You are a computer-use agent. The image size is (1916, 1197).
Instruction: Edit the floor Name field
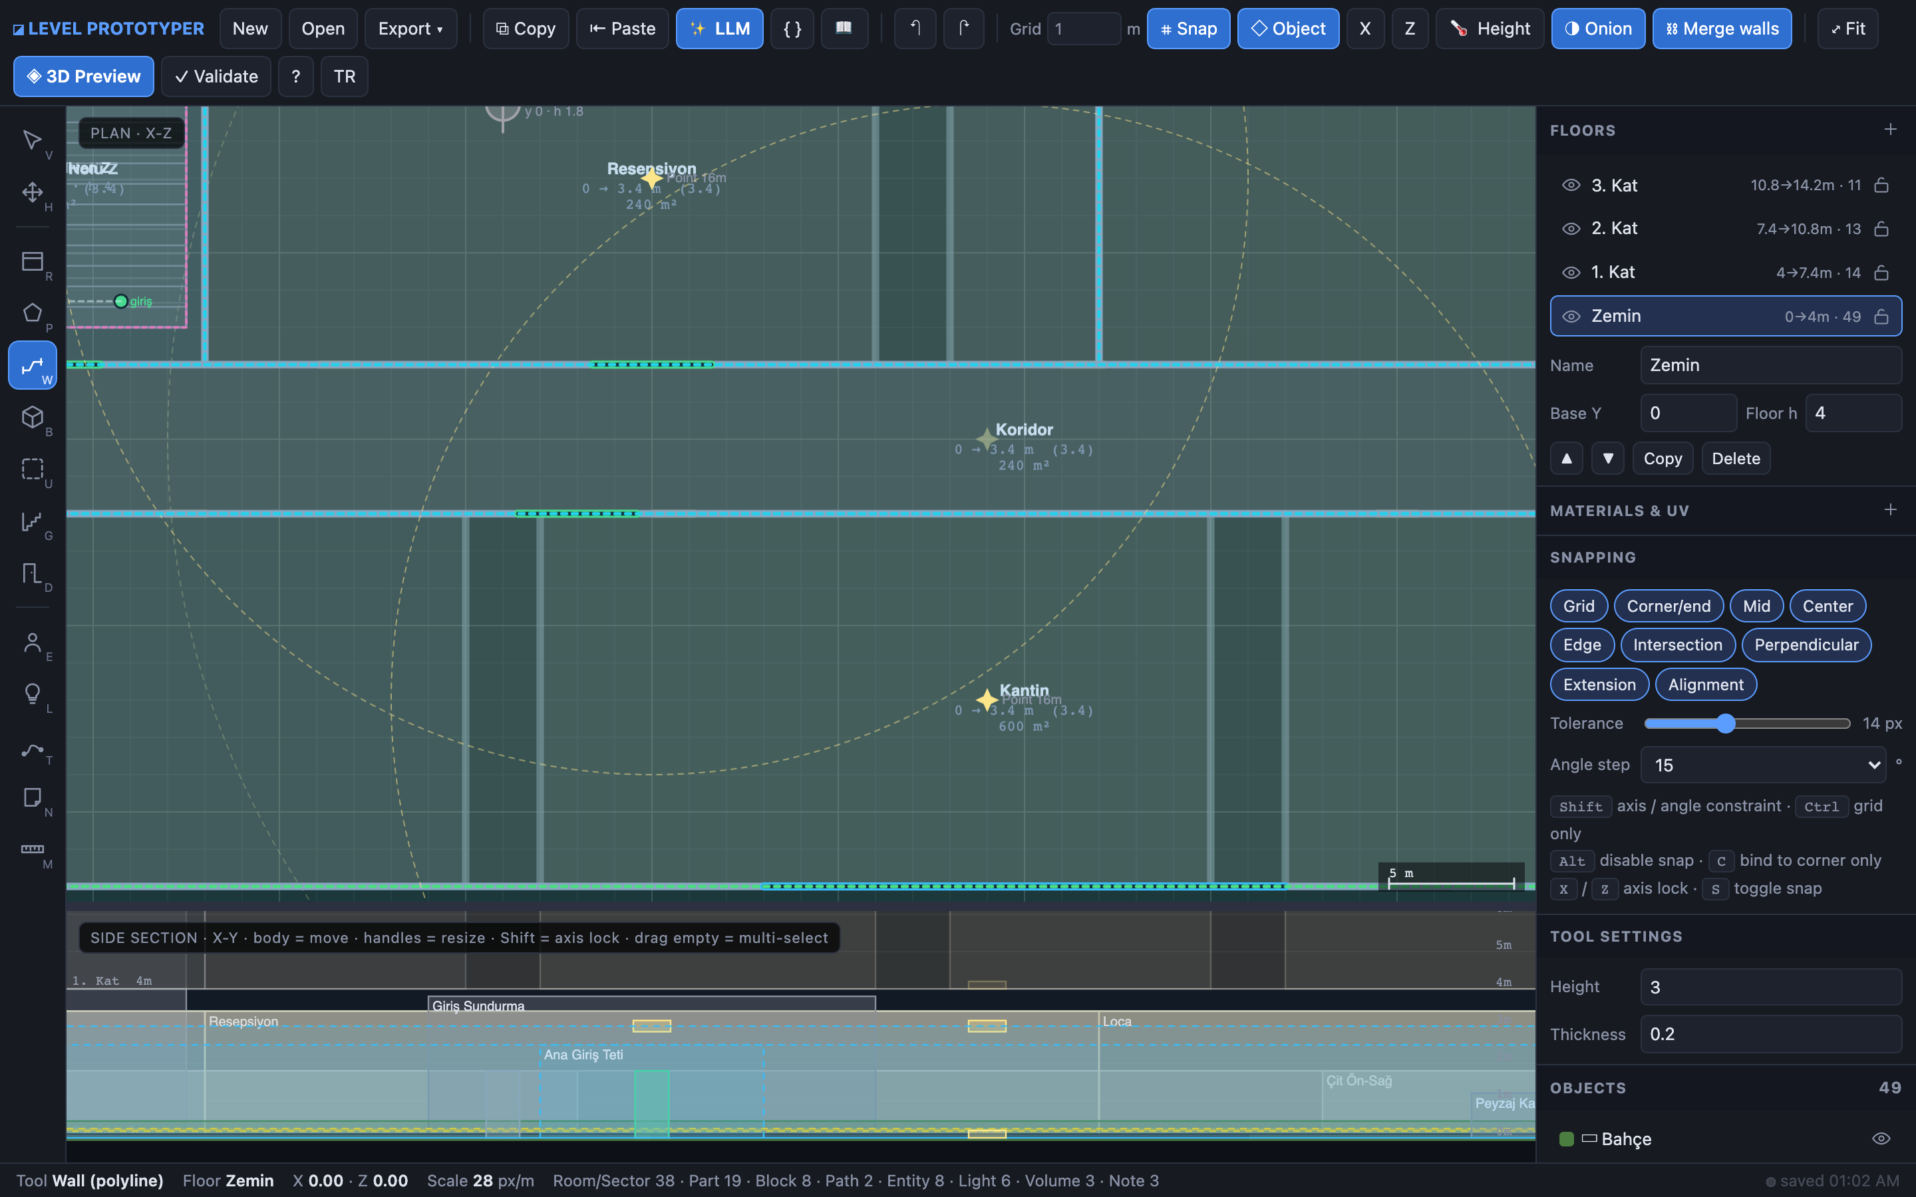coord(1770,365)
